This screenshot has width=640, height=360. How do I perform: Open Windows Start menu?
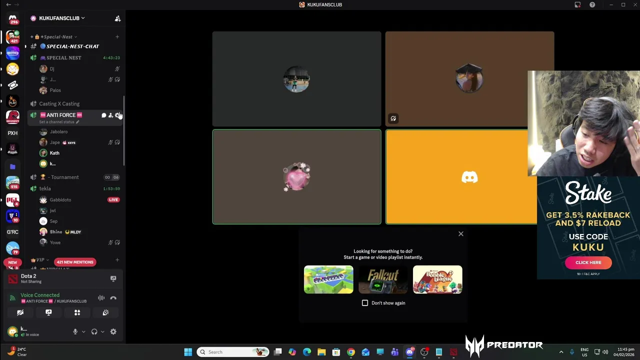click(188, 352)
